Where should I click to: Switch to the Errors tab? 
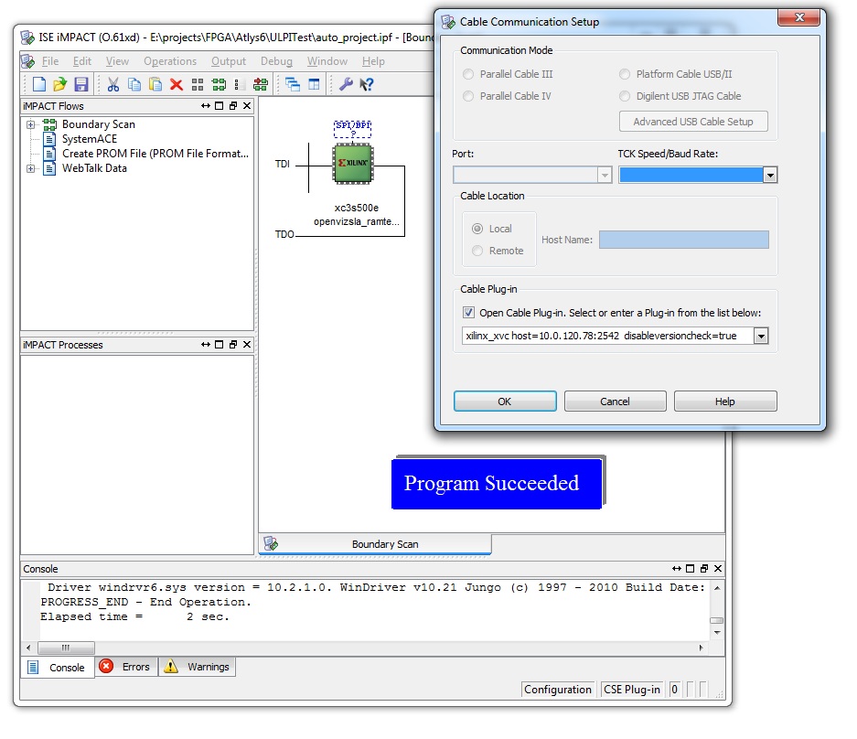point(126,668)
